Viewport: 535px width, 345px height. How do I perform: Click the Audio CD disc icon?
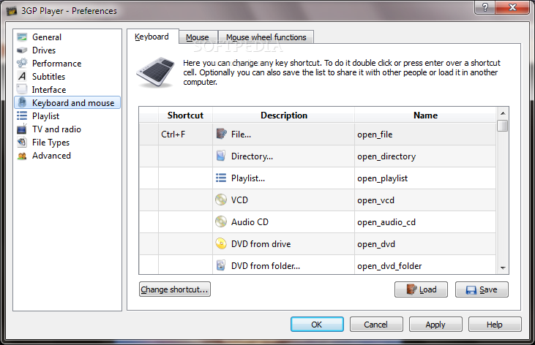(x=221, y=221)
